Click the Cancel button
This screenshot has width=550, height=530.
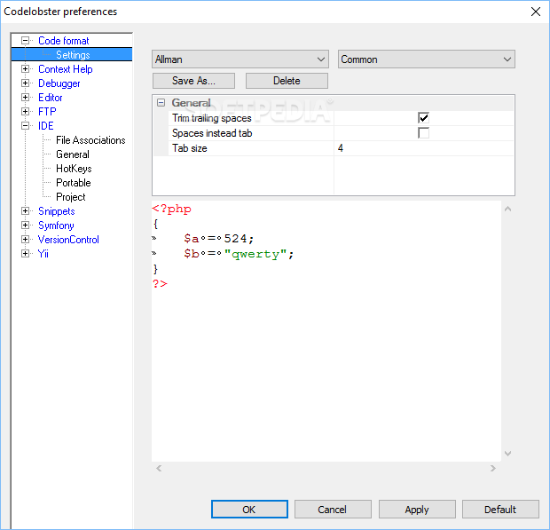(333, 510)
